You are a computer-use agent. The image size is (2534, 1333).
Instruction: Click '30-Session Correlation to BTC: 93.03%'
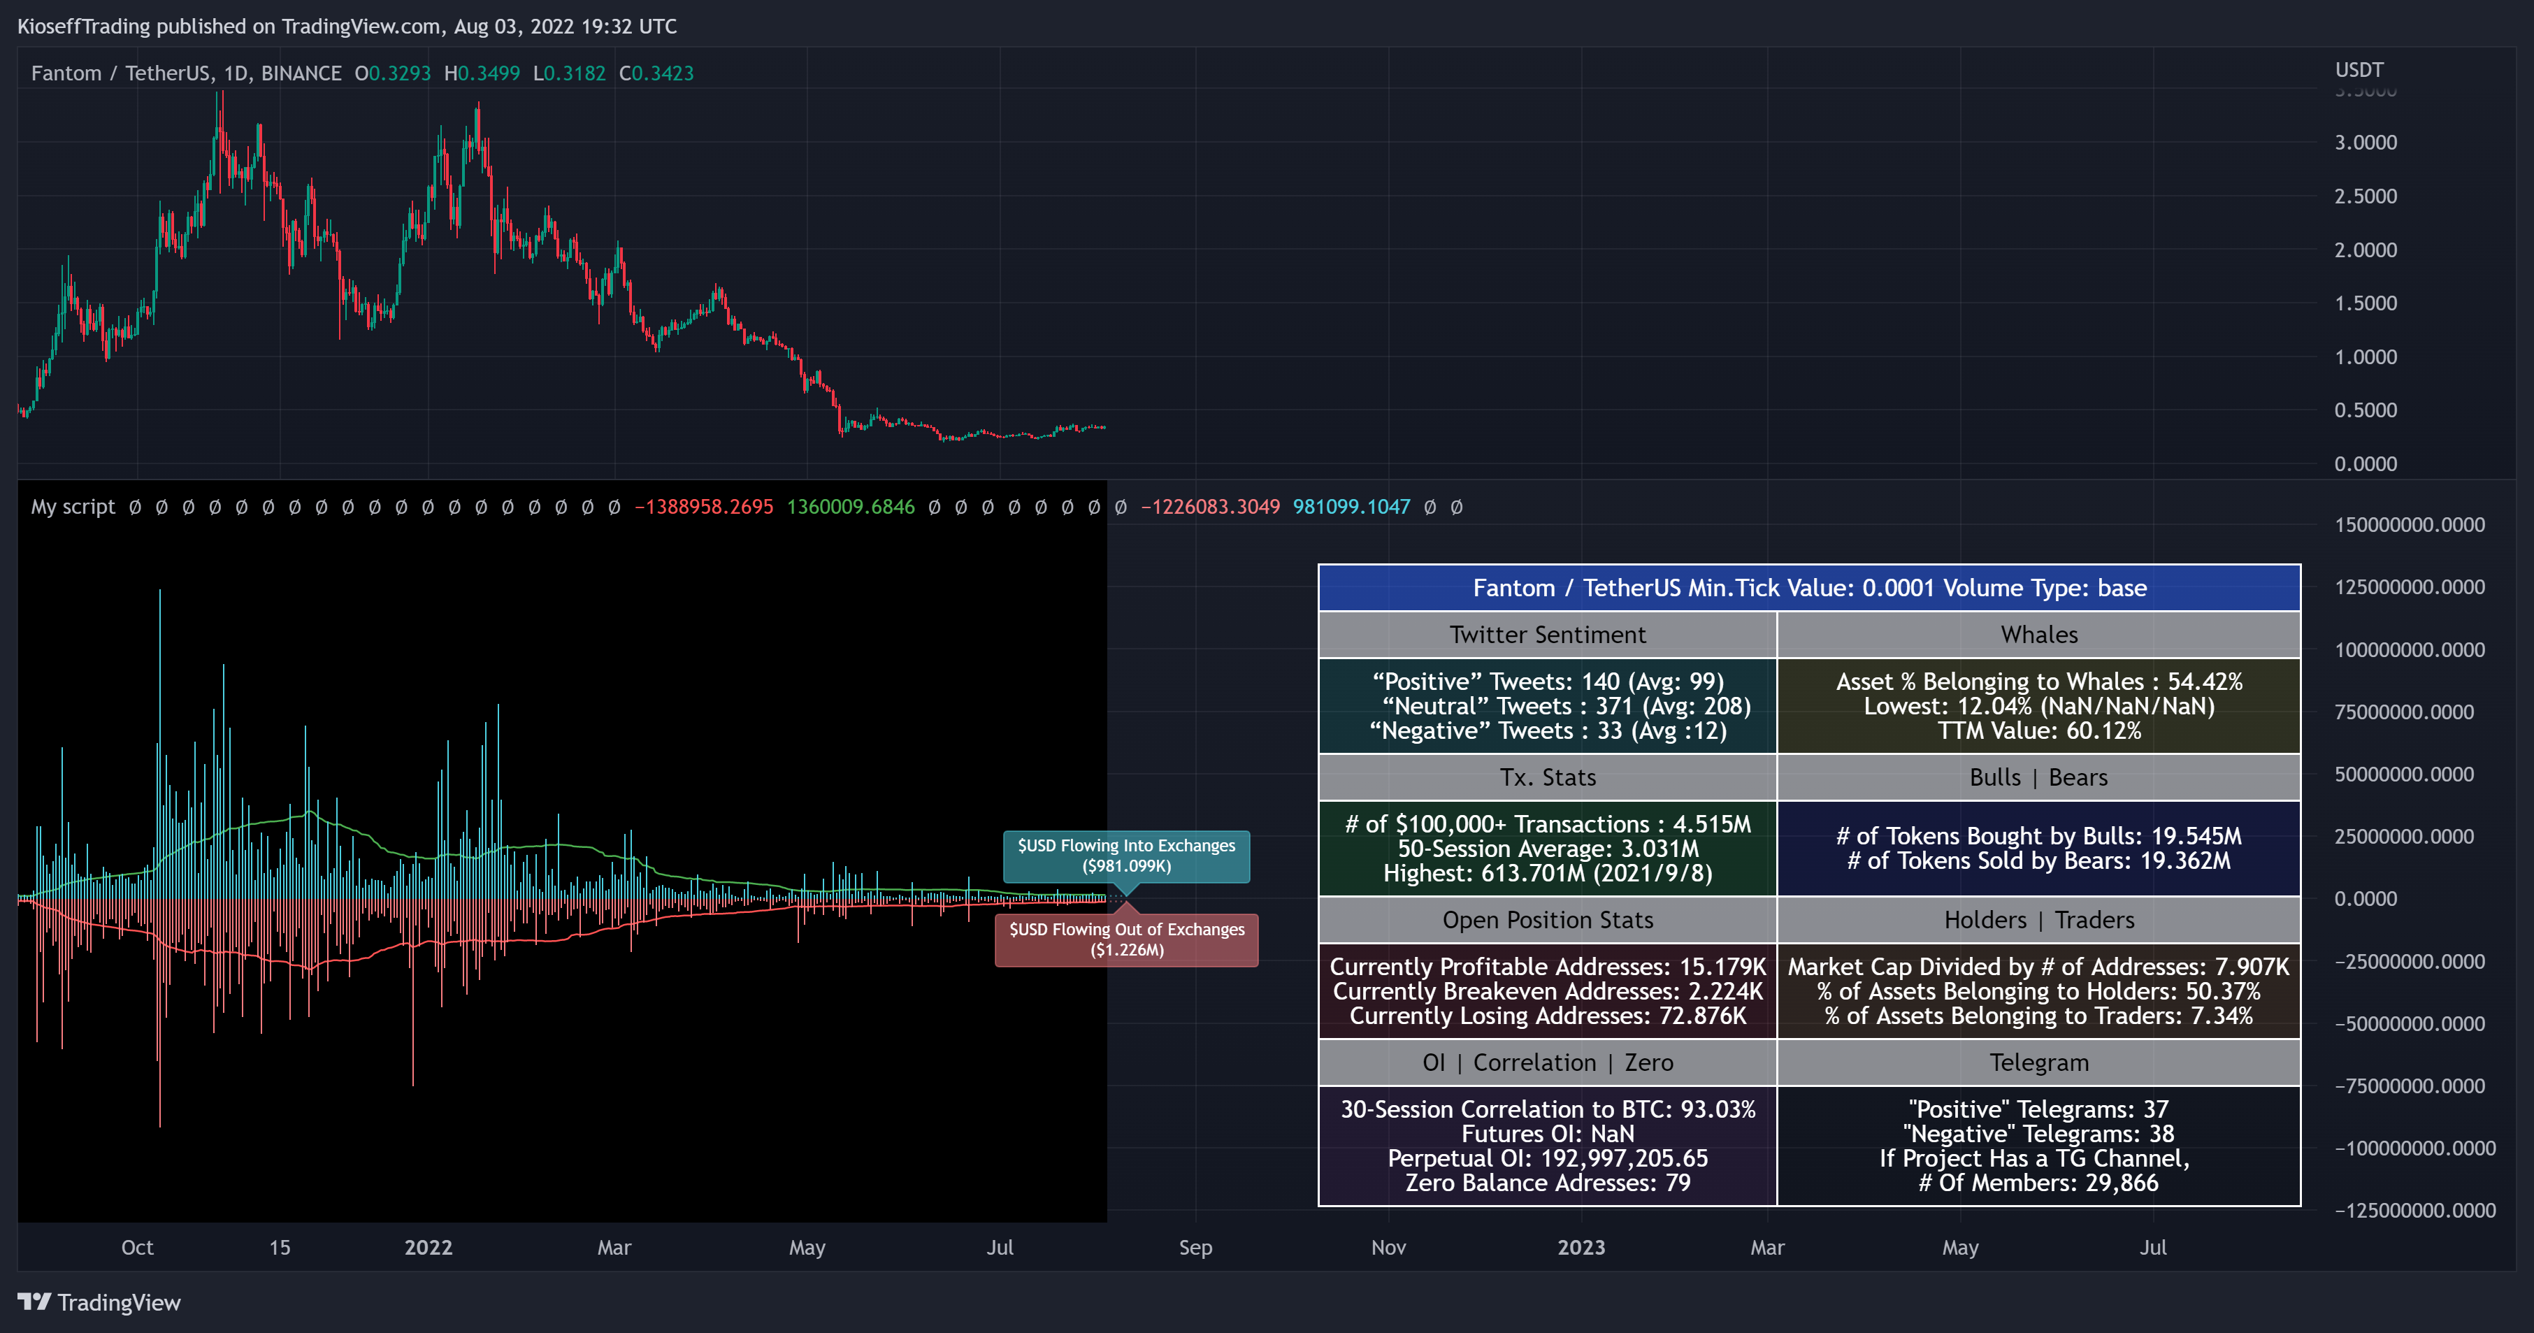click(1548, 1110)
